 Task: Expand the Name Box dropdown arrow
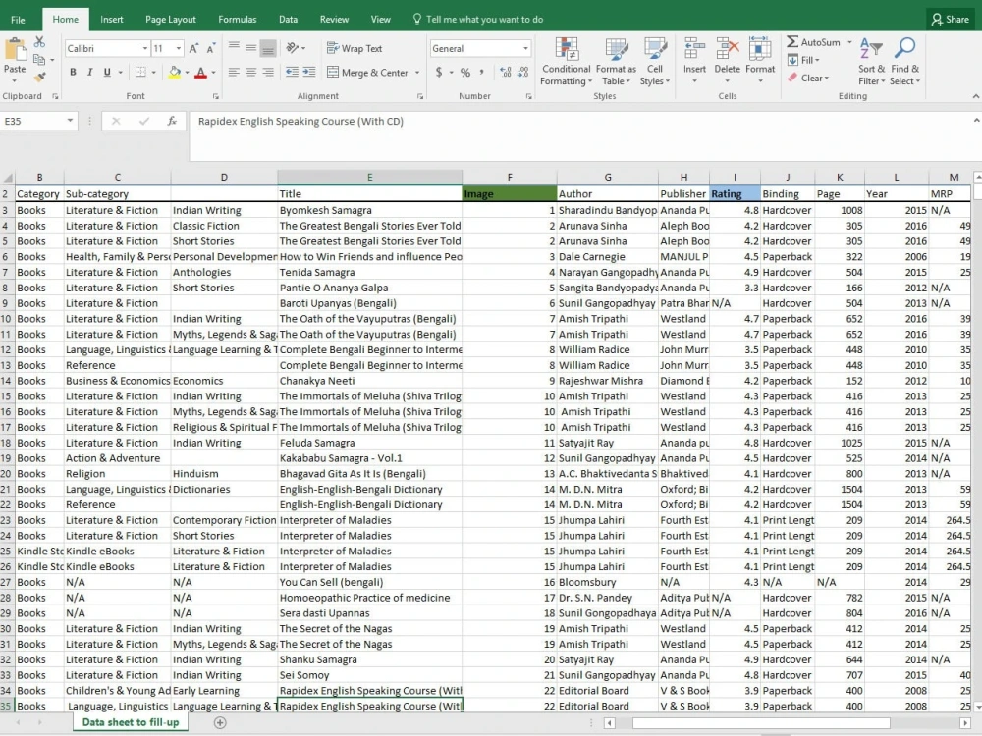pyautogui.click(x=70, y=120)
